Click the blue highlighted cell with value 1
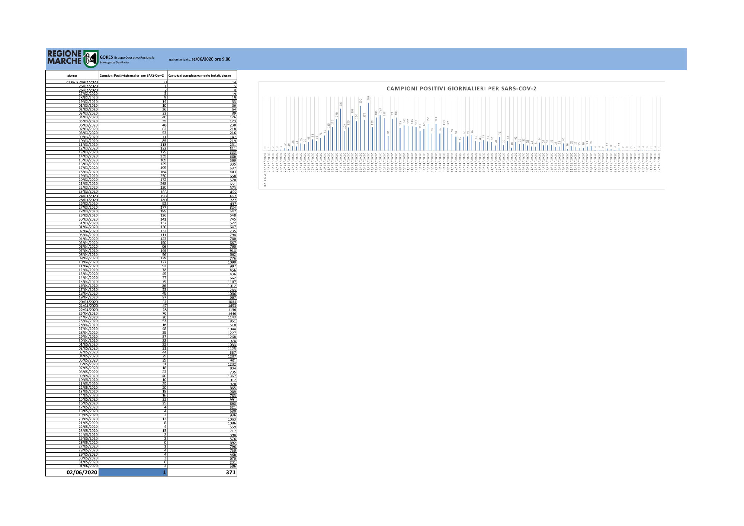Image resolution: width=744 pixels, height=526 pixels. (133, 472)
